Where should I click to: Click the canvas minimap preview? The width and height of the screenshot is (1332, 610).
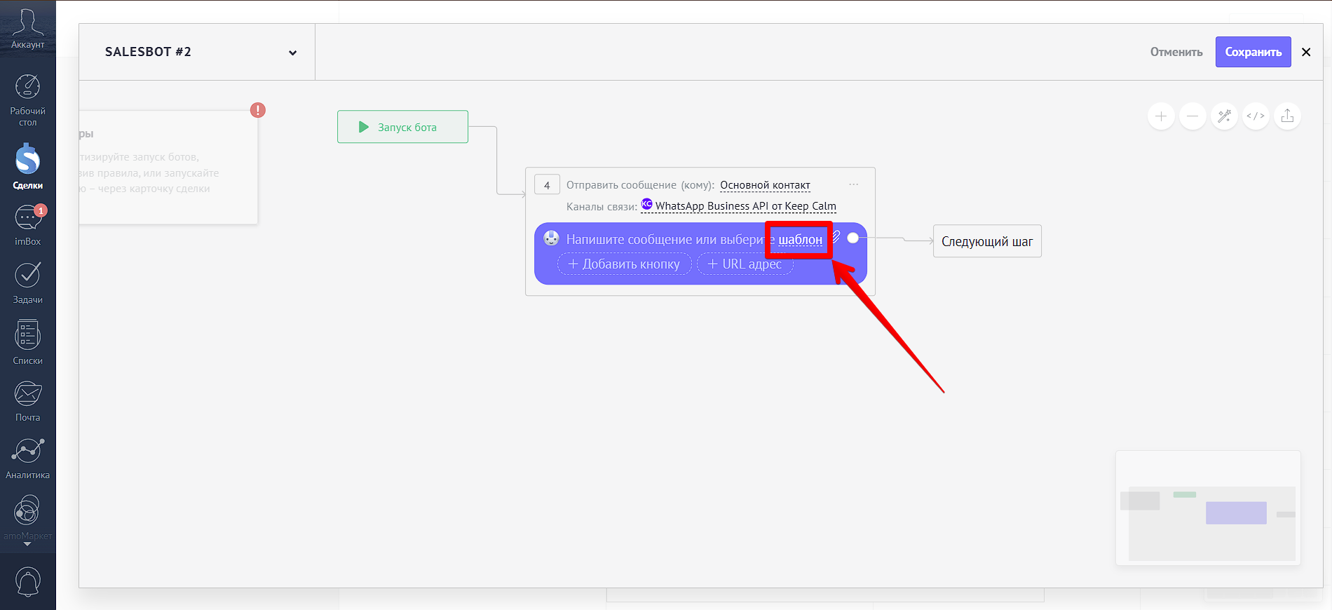(x=1208, y=508)
